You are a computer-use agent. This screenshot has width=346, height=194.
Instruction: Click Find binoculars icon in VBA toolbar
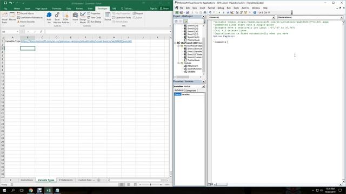(205, 12)
